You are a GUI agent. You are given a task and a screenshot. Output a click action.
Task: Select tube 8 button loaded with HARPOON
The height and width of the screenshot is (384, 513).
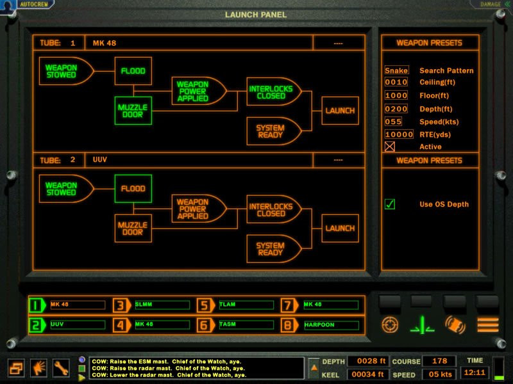pyautogui.click(x=290, y=325)
